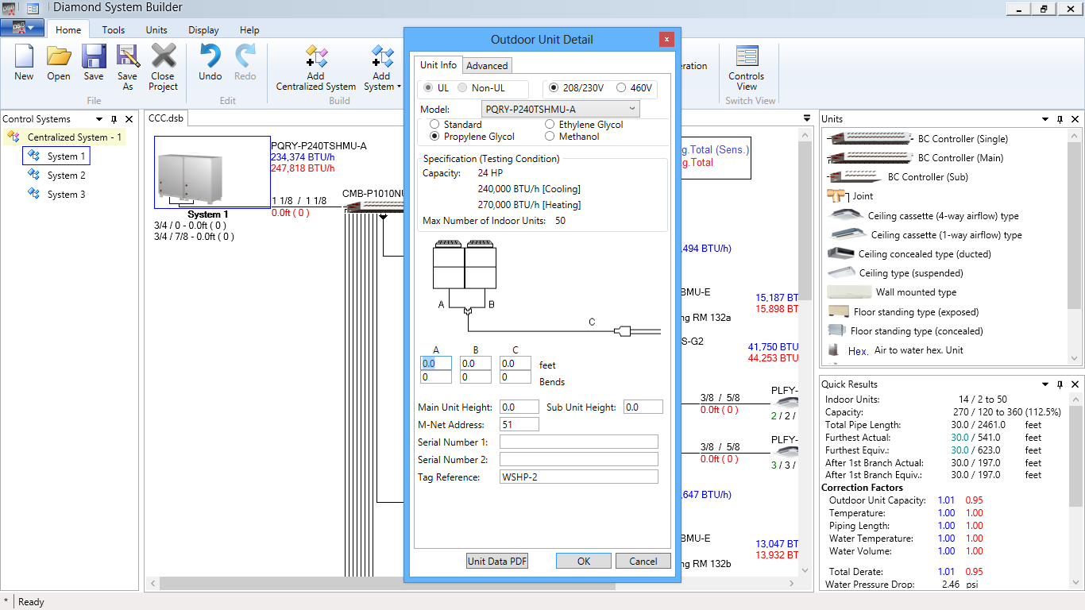This screenshot has height=610, width=1085.
Task: Open the Tools ribbon tab
Action: [x=114, y=30]
